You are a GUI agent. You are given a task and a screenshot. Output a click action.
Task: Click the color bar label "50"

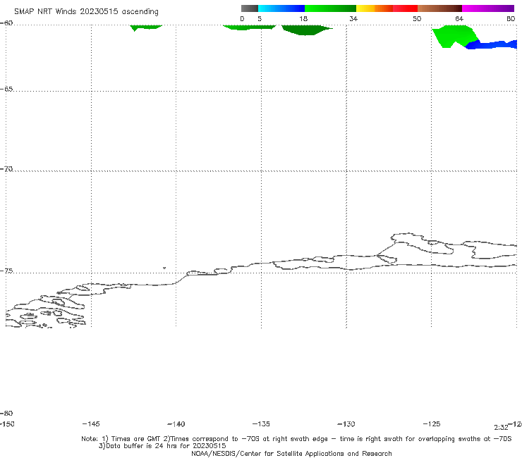(x=417, y=18)
